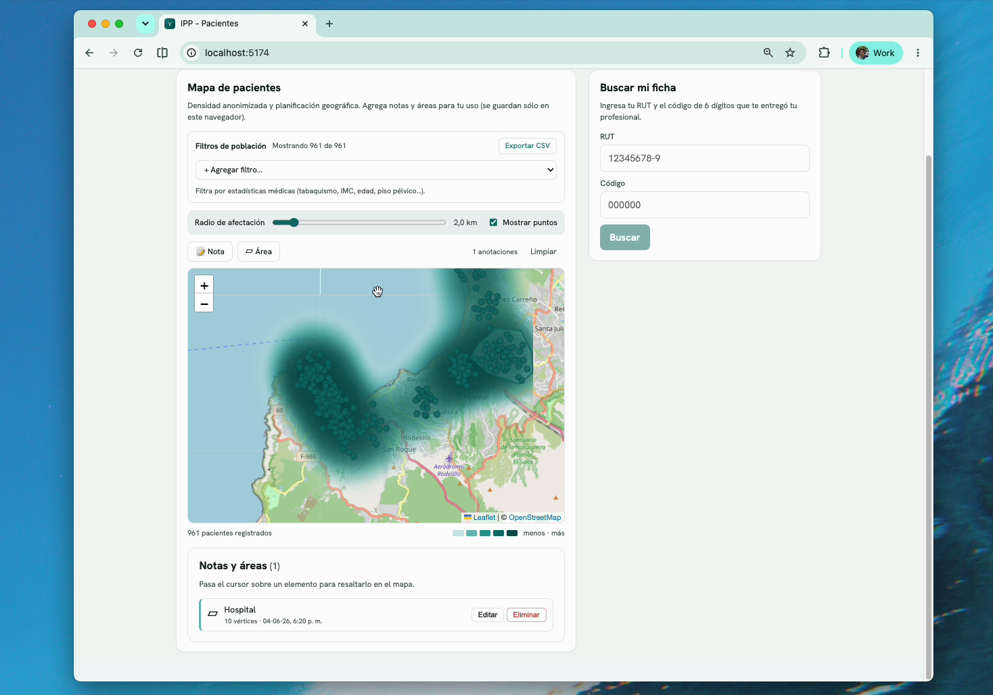Viewport: 993px width, 695px height.
Task: Open the zoom magnifier in address bar
Action: coord(768,53)
